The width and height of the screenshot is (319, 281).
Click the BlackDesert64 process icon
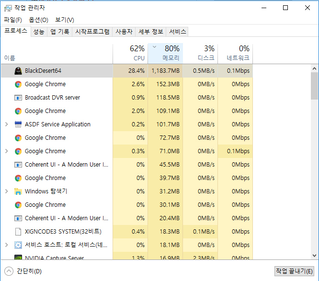coord(18,71)
